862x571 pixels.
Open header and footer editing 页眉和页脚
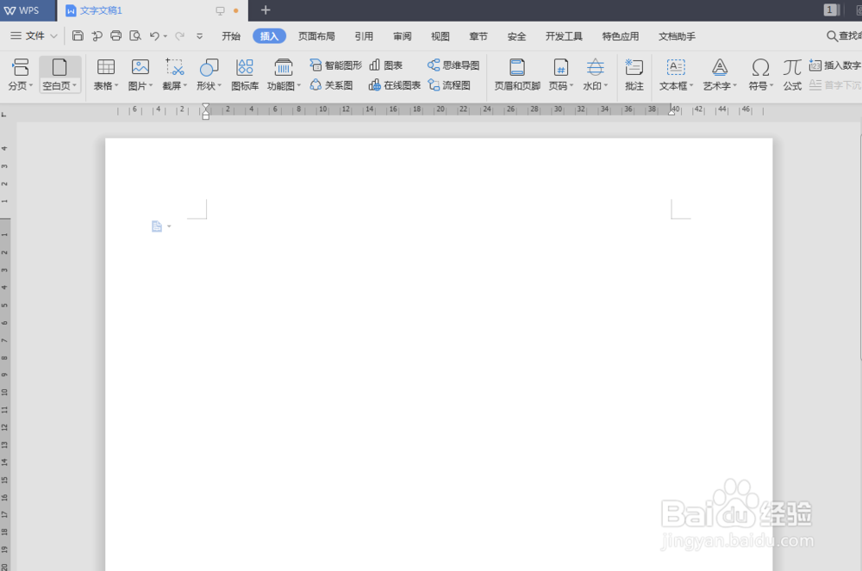point(516,75)
